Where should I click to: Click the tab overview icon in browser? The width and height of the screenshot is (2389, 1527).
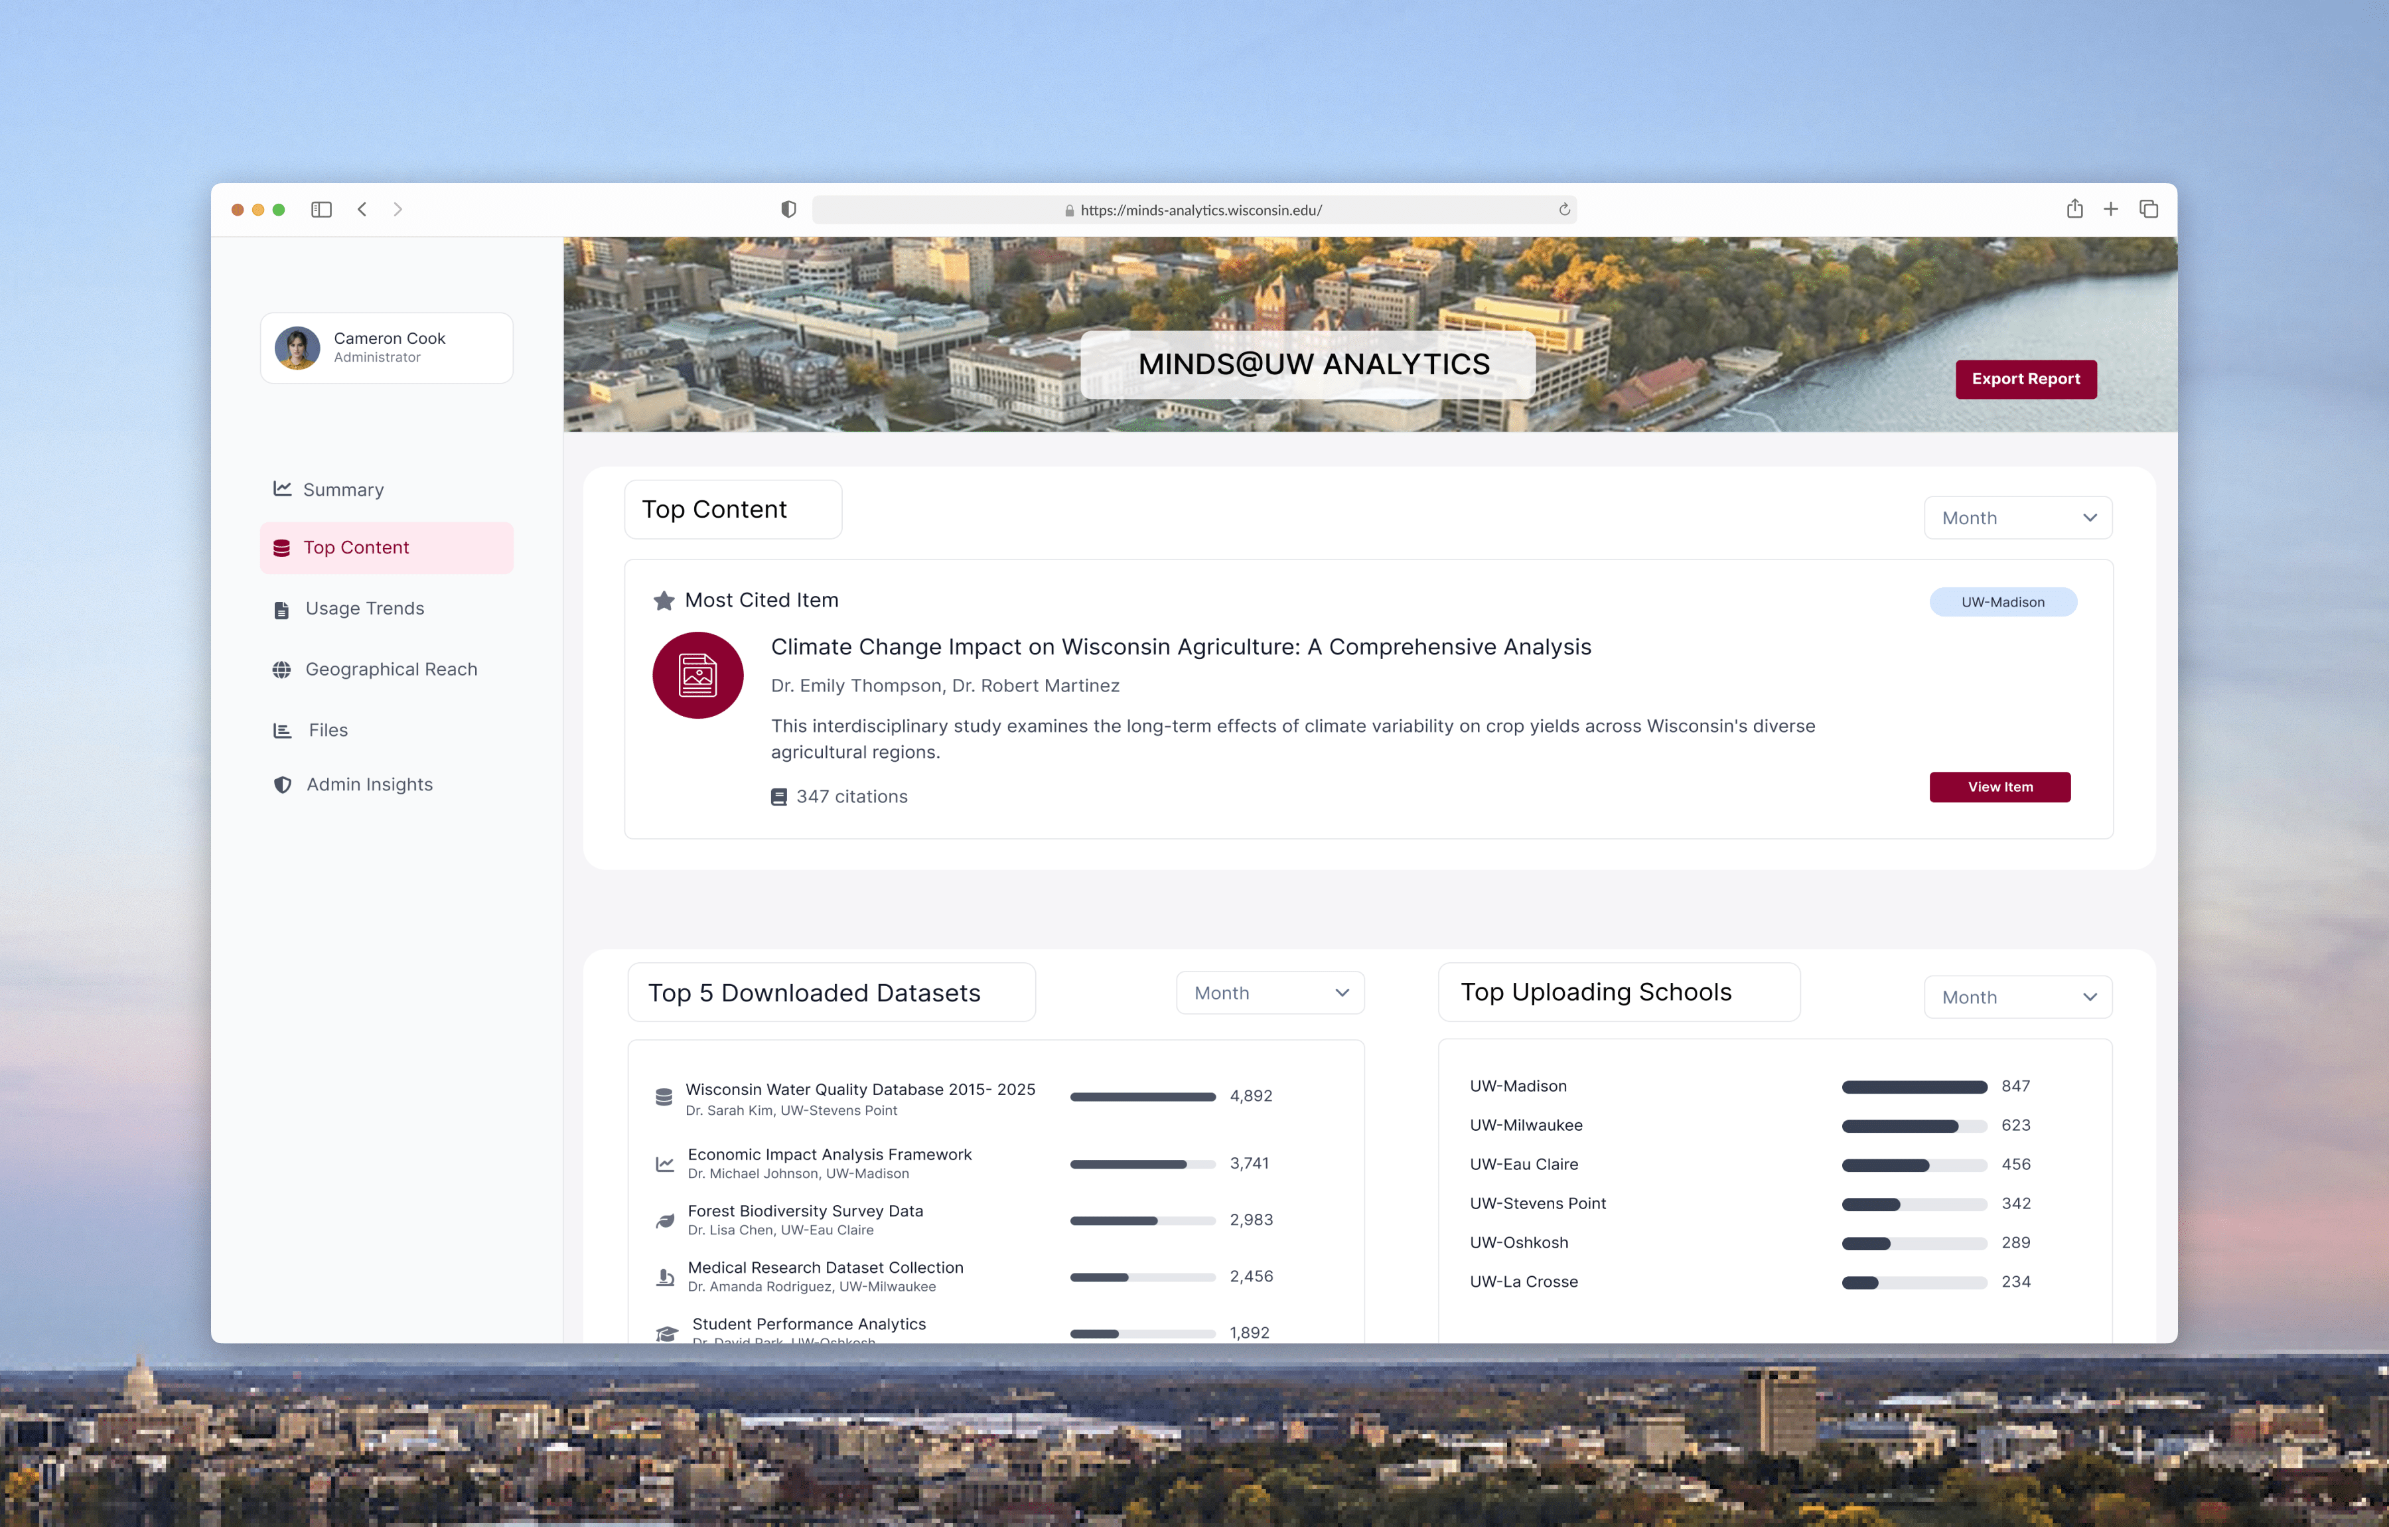point(2148,209)
